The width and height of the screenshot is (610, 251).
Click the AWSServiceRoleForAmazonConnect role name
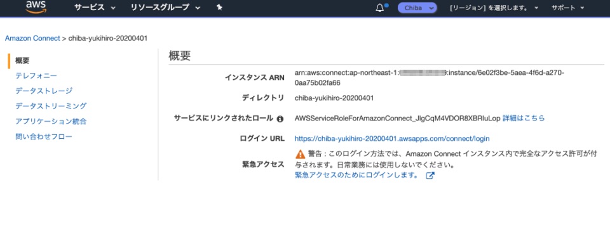tap(398, 119)
